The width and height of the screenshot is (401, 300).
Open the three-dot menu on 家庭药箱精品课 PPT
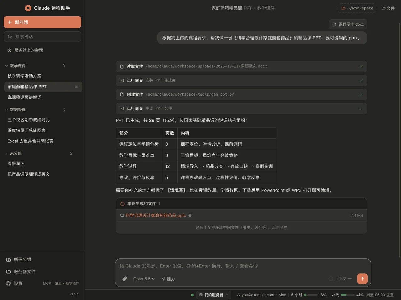click(76, 87)
